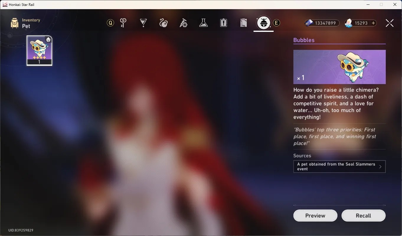Click the Stellar Jade amount 15293
Image resolution: width=402 pixels, height=236 pixels.
tap(361, 23)
